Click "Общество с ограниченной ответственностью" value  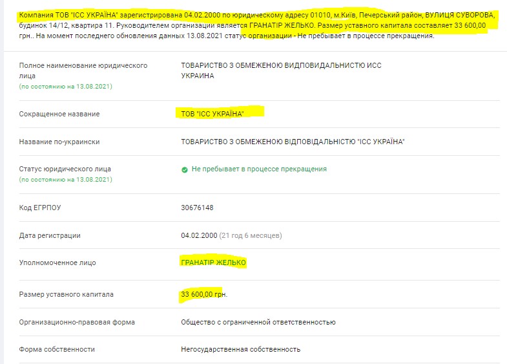[258, 322]
